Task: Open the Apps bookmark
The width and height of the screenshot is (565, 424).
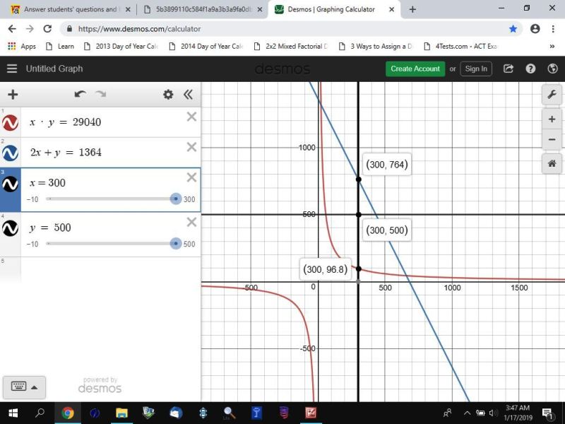Action: (x=22, y=46)
